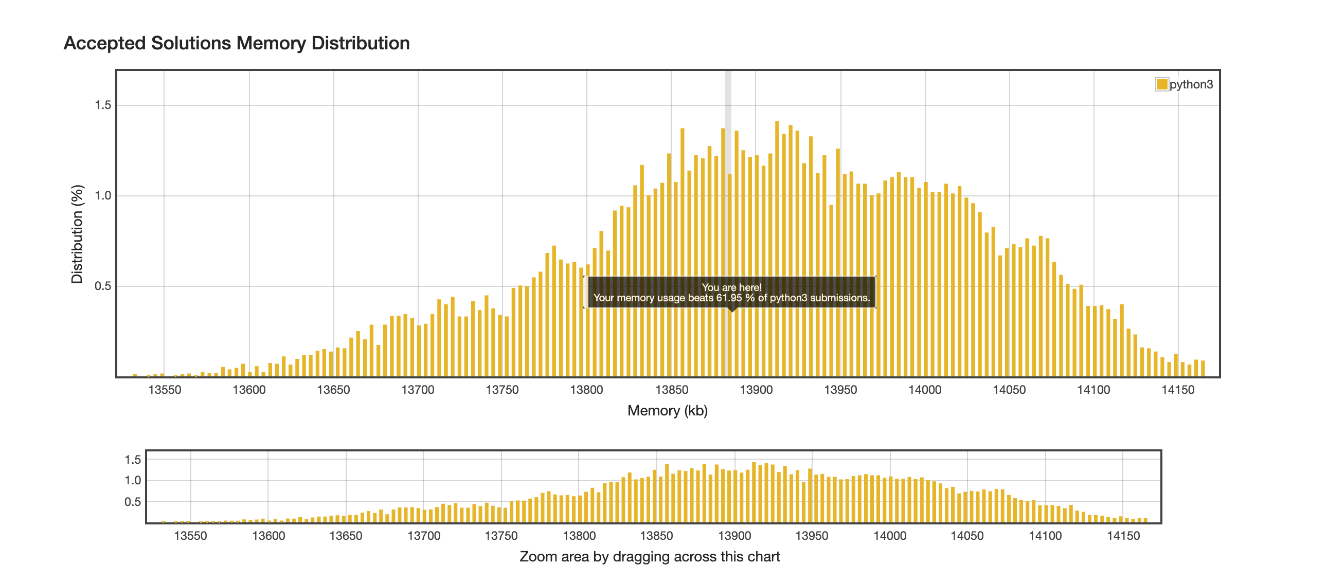
Task: Click the 1.5 label on main y-axis
Action: (x=103, y=105)
